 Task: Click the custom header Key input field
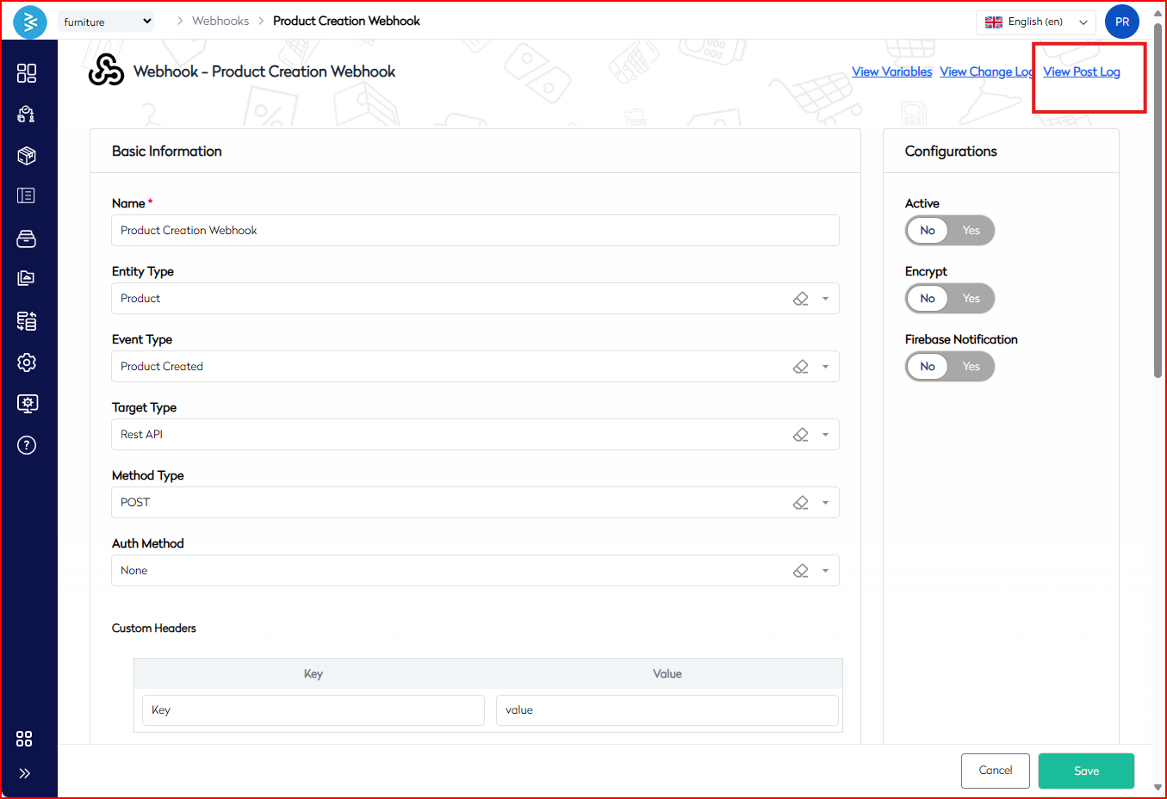pos(313,710)
